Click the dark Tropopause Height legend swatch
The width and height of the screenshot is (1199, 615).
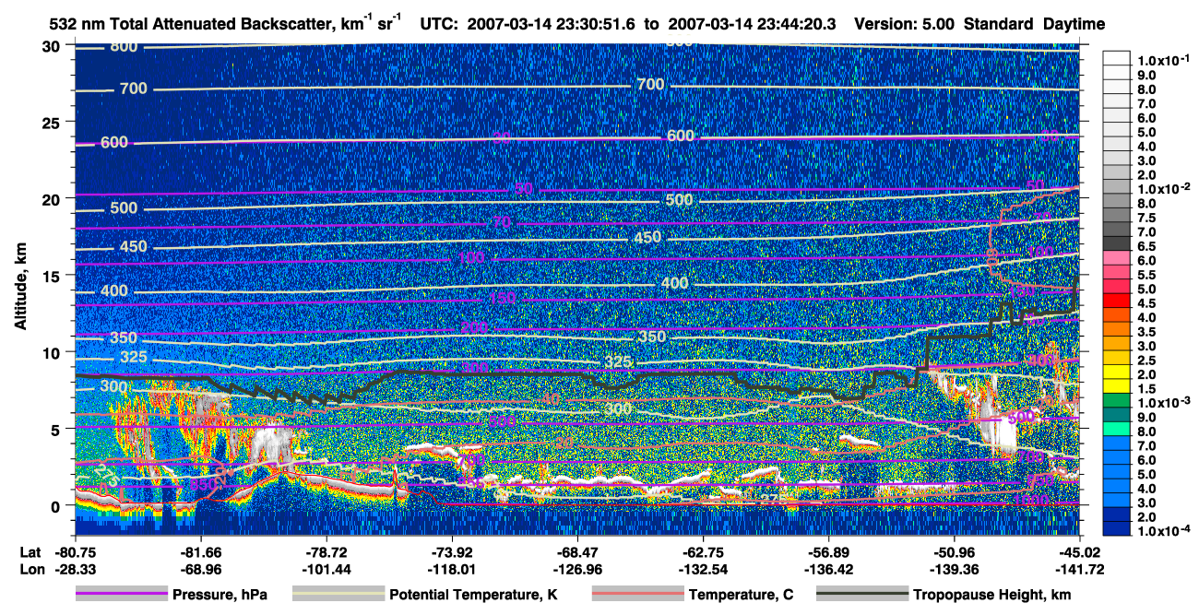tap(861, 595)
